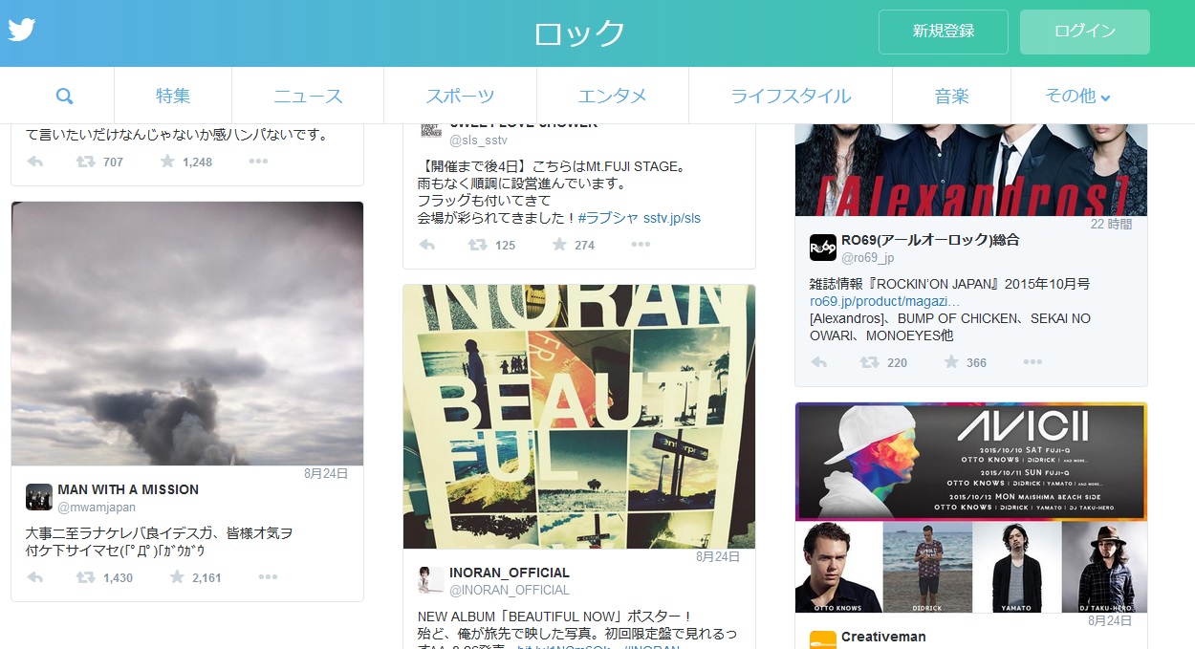Click the 8月24日 timestamp on MAN WITH A MISSION tweet

point(326,473)
